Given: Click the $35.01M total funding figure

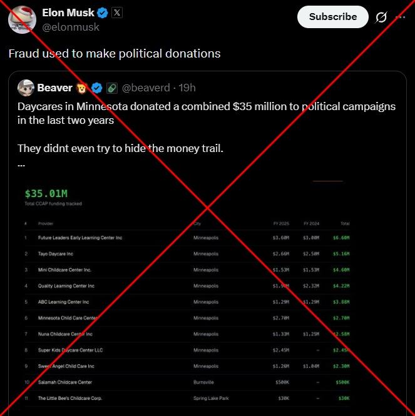Looking at the screenshot, I should coord(46,194).
